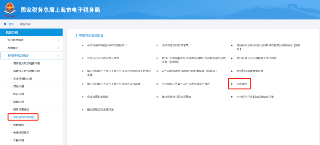320x145 pixels.
Task: Click the 申报辅助信息报告 section heading
Action: coord(91,35)
